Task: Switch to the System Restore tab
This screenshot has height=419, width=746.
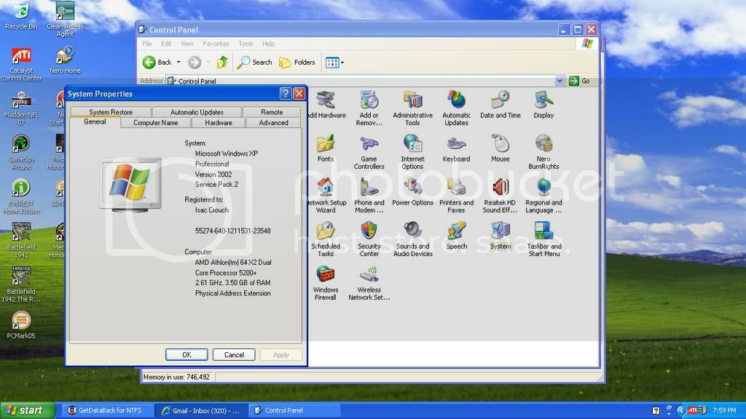Action: pos(111,112)
